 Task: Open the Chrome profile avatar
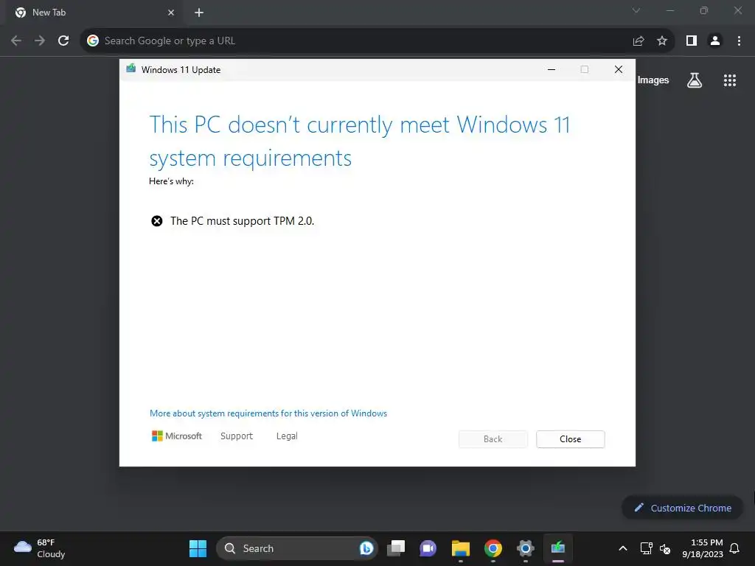pos(715,41)
